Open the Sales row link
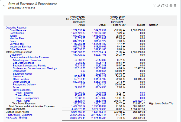Image resolution: width=181 pixels, height=122 pixels. point(12,41)
